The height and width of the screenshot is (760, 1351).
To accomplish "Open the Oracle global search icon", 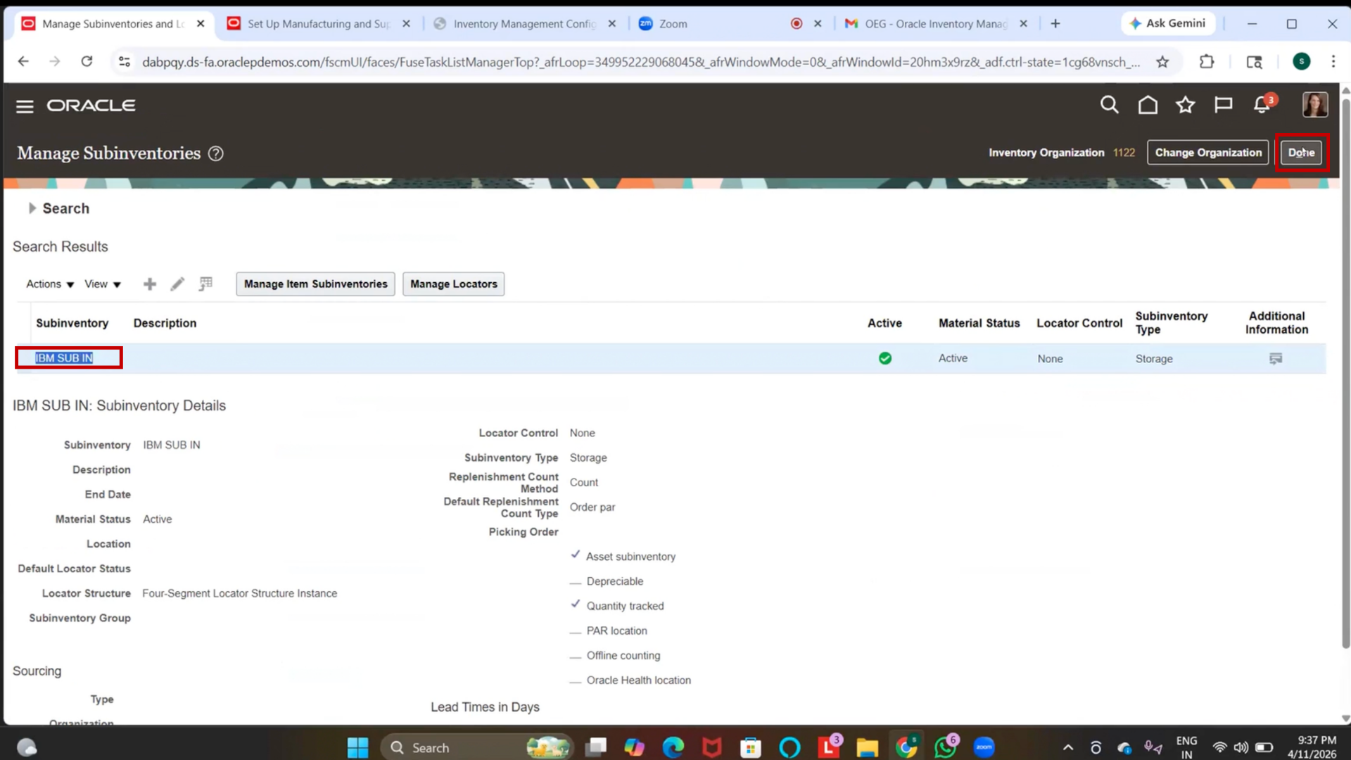I will (x=1109, y=105).
